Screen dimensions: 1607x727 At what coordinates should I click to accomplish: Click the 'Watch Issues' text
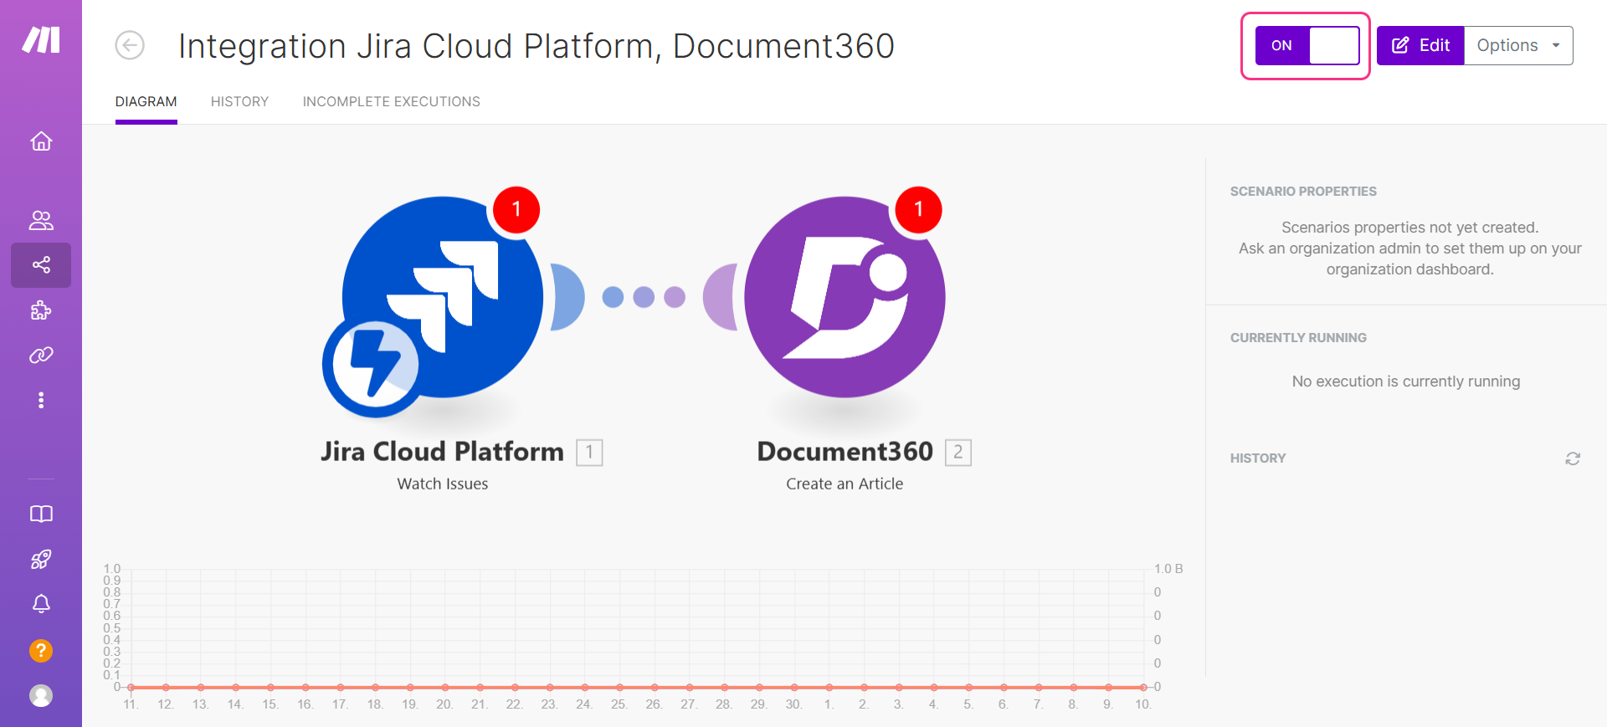443,484
